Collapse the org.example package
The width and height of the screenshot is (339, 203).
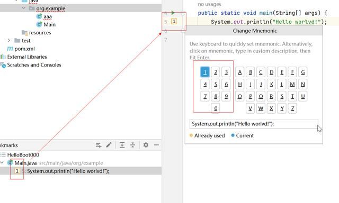pyautogui.click(x=23, y=8)
